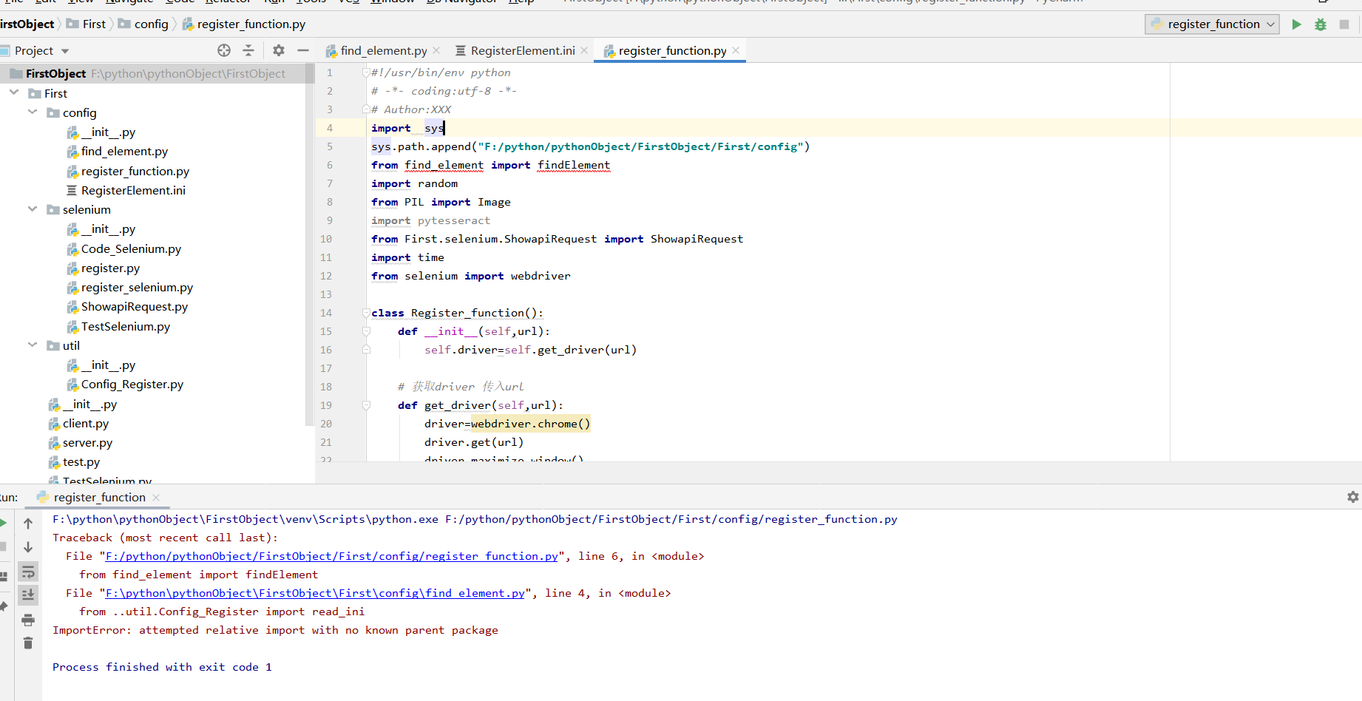Switch to the find_element.py tab
Viewport: 1362px width, 701px height.
tap(384, 50)
